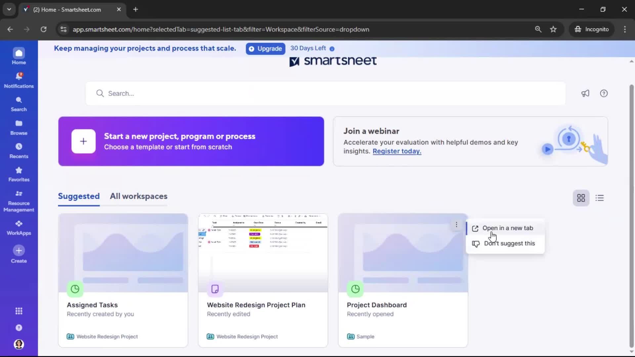The image size is (635, 357).
Task: Open the Chrome menu with three dots
Action: 625,29
